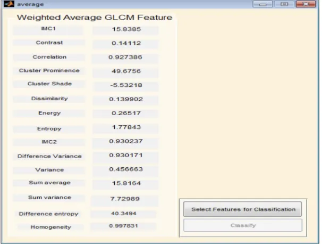322x244 pixels.
Task: Click the Contrast label
Action: point(49,43)
